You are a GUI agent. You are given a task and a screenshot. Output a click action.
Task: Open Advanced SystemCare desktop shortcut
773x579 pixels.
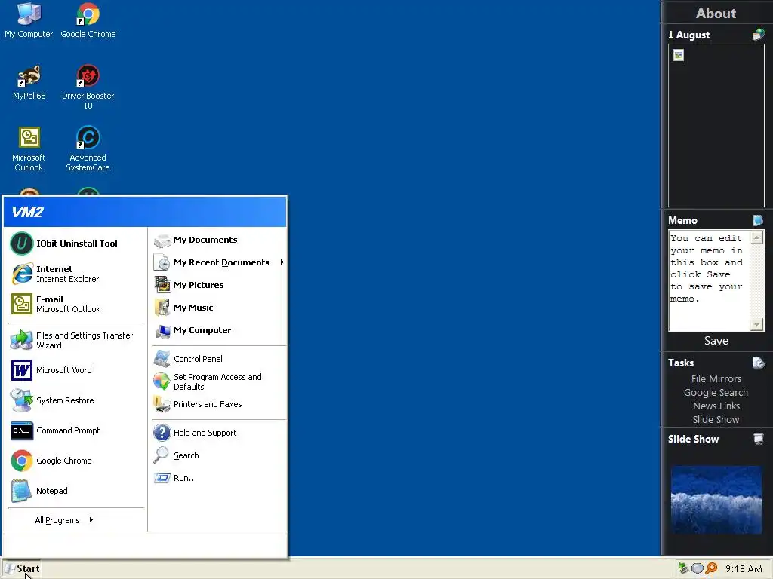pos(88,149)
